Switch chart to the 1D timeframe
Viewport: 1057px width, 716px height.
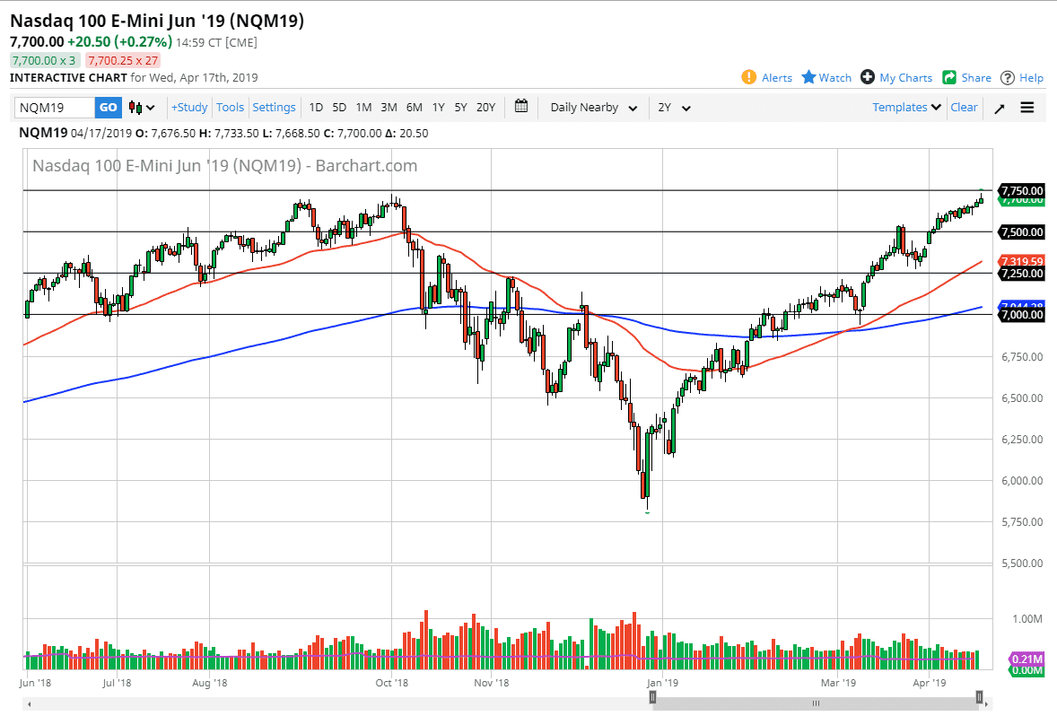[316, 107]
